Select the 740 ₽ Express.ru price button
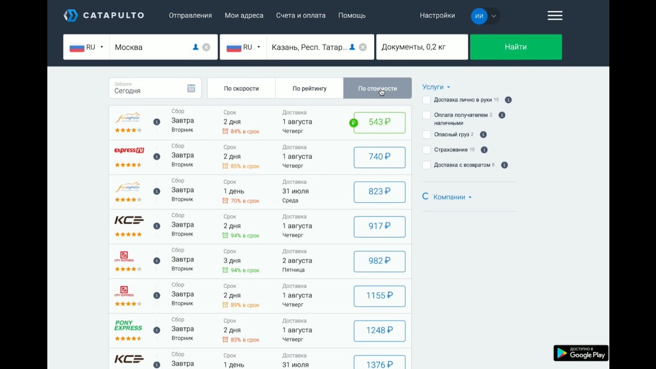656x369 pixels. point(379,157)
